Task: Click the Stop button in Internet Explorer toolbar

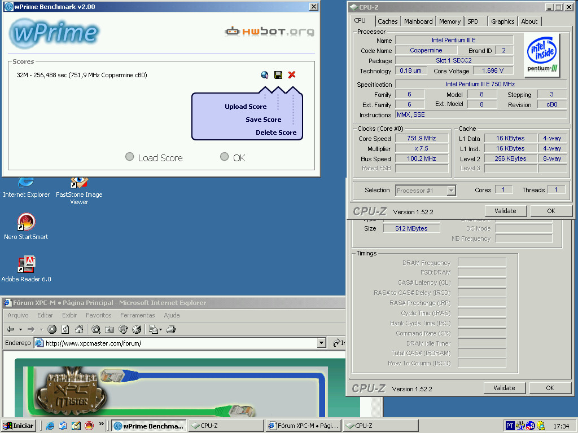Action: [52, 329]
